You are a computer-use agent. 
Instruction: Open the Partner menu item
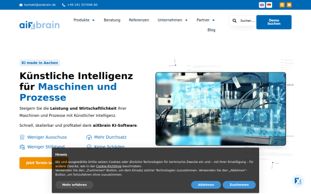[203, 20]
